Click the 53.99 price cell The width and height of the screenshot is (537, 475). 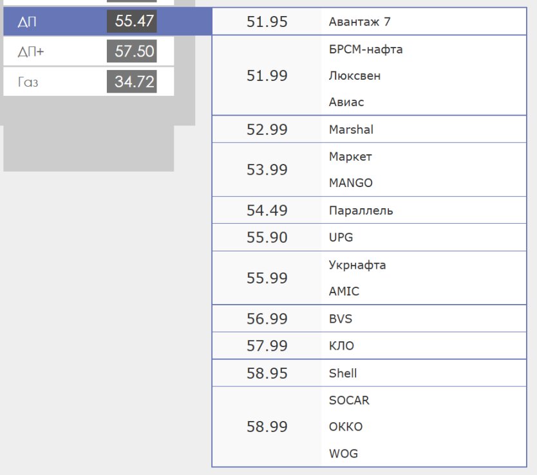pos(267,170)
